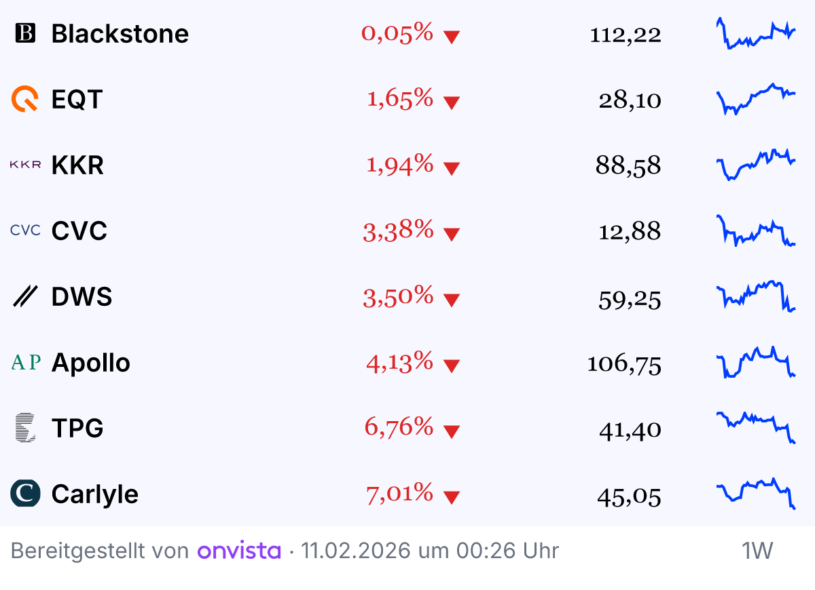815x590 pixels.
Task: Click Apollo's price 106,75
Action: 624,363
